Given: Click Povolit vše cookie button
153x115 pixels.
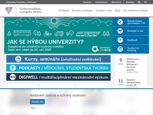Looking at the screenshot, I should coord(37,102).
